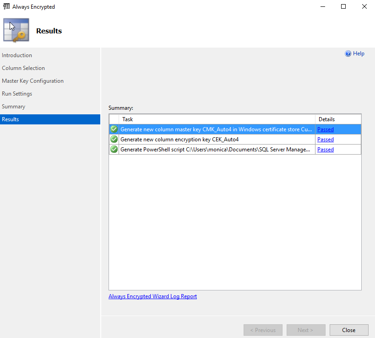Viewport: 375px width, 338px height.
Task: Click green check icon for CMK_Auto4 task
Action: (x=114, y=129)
